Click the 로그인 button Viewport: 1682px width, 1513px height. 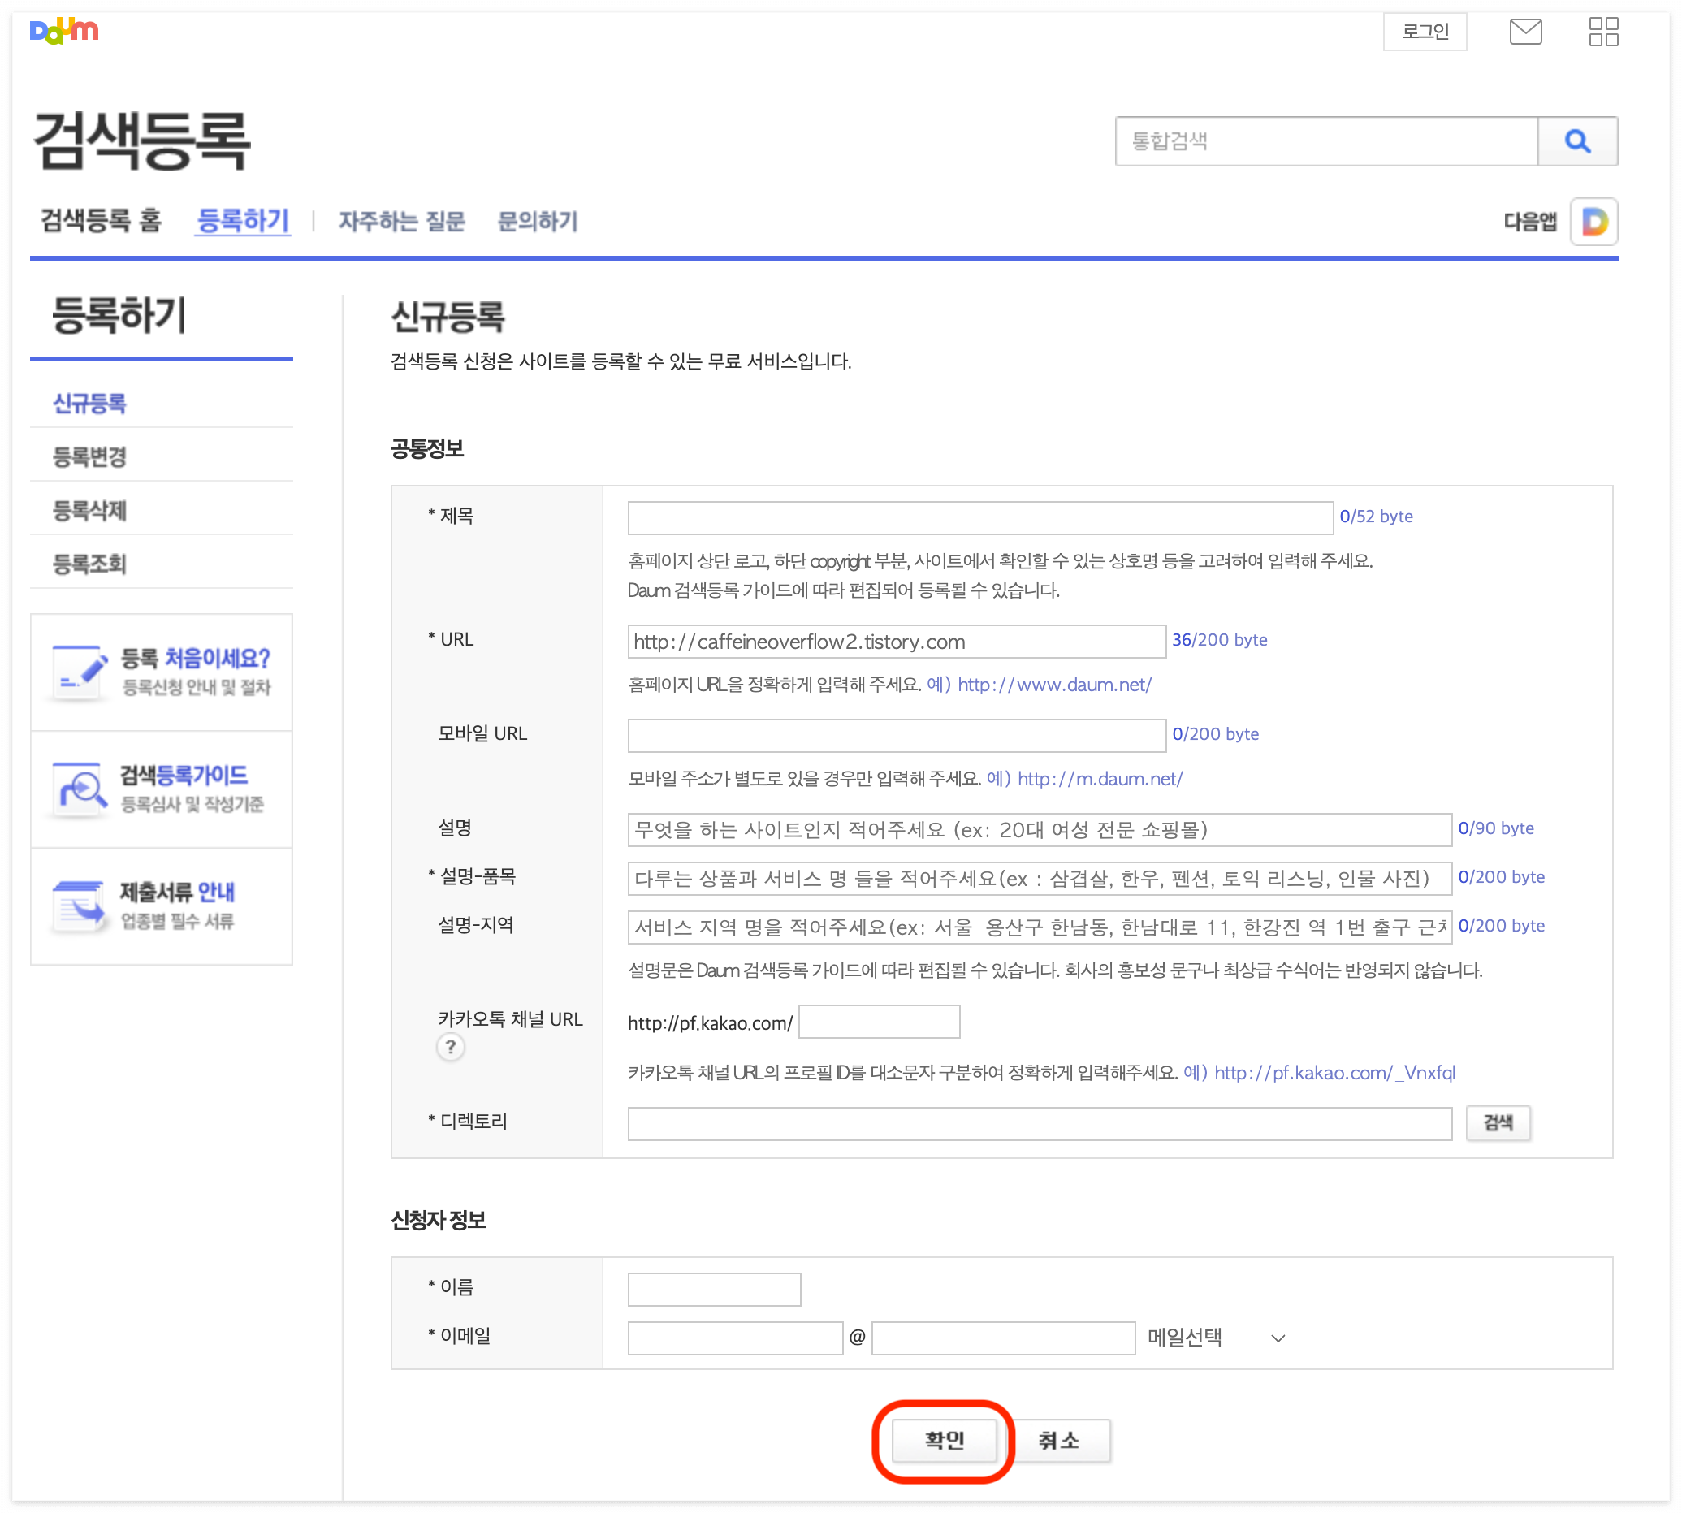click(x=1425, y=32)
